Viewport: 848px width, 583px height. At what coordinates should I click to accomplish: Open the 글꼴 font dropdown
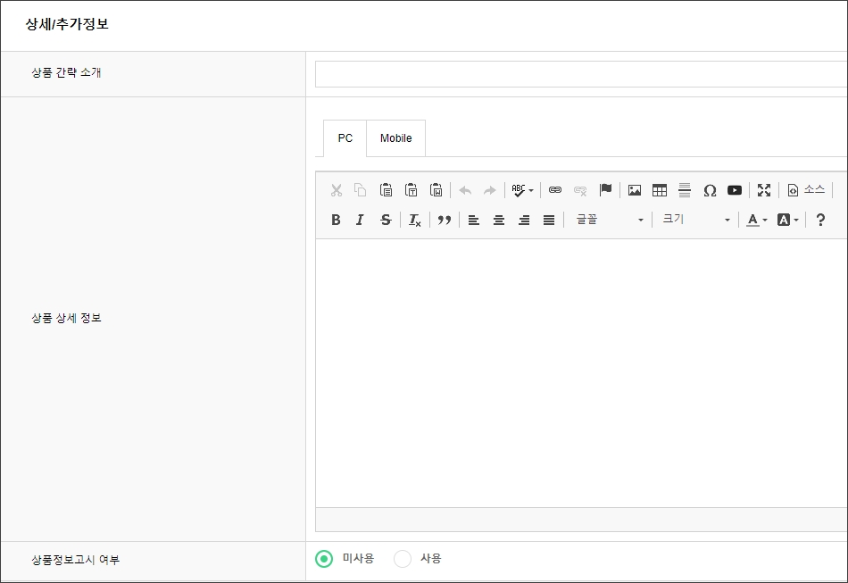609,220
